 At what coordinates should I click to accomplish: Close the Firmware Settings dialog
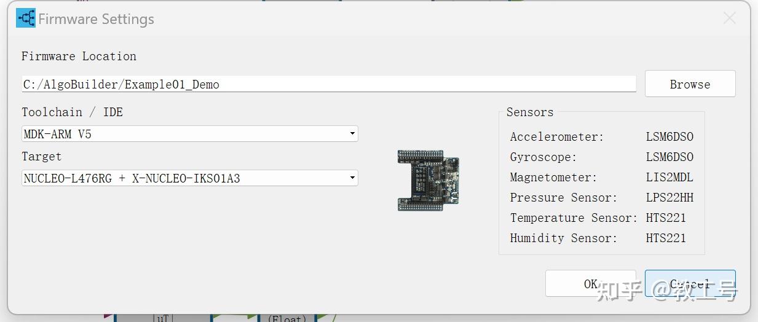[729, 18]
